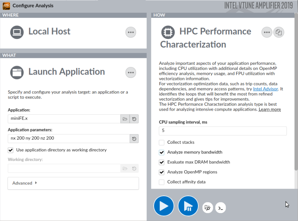The image size is (298, 221).
Task: Click the search sources folder icon
Action: (x=208, y=208)
